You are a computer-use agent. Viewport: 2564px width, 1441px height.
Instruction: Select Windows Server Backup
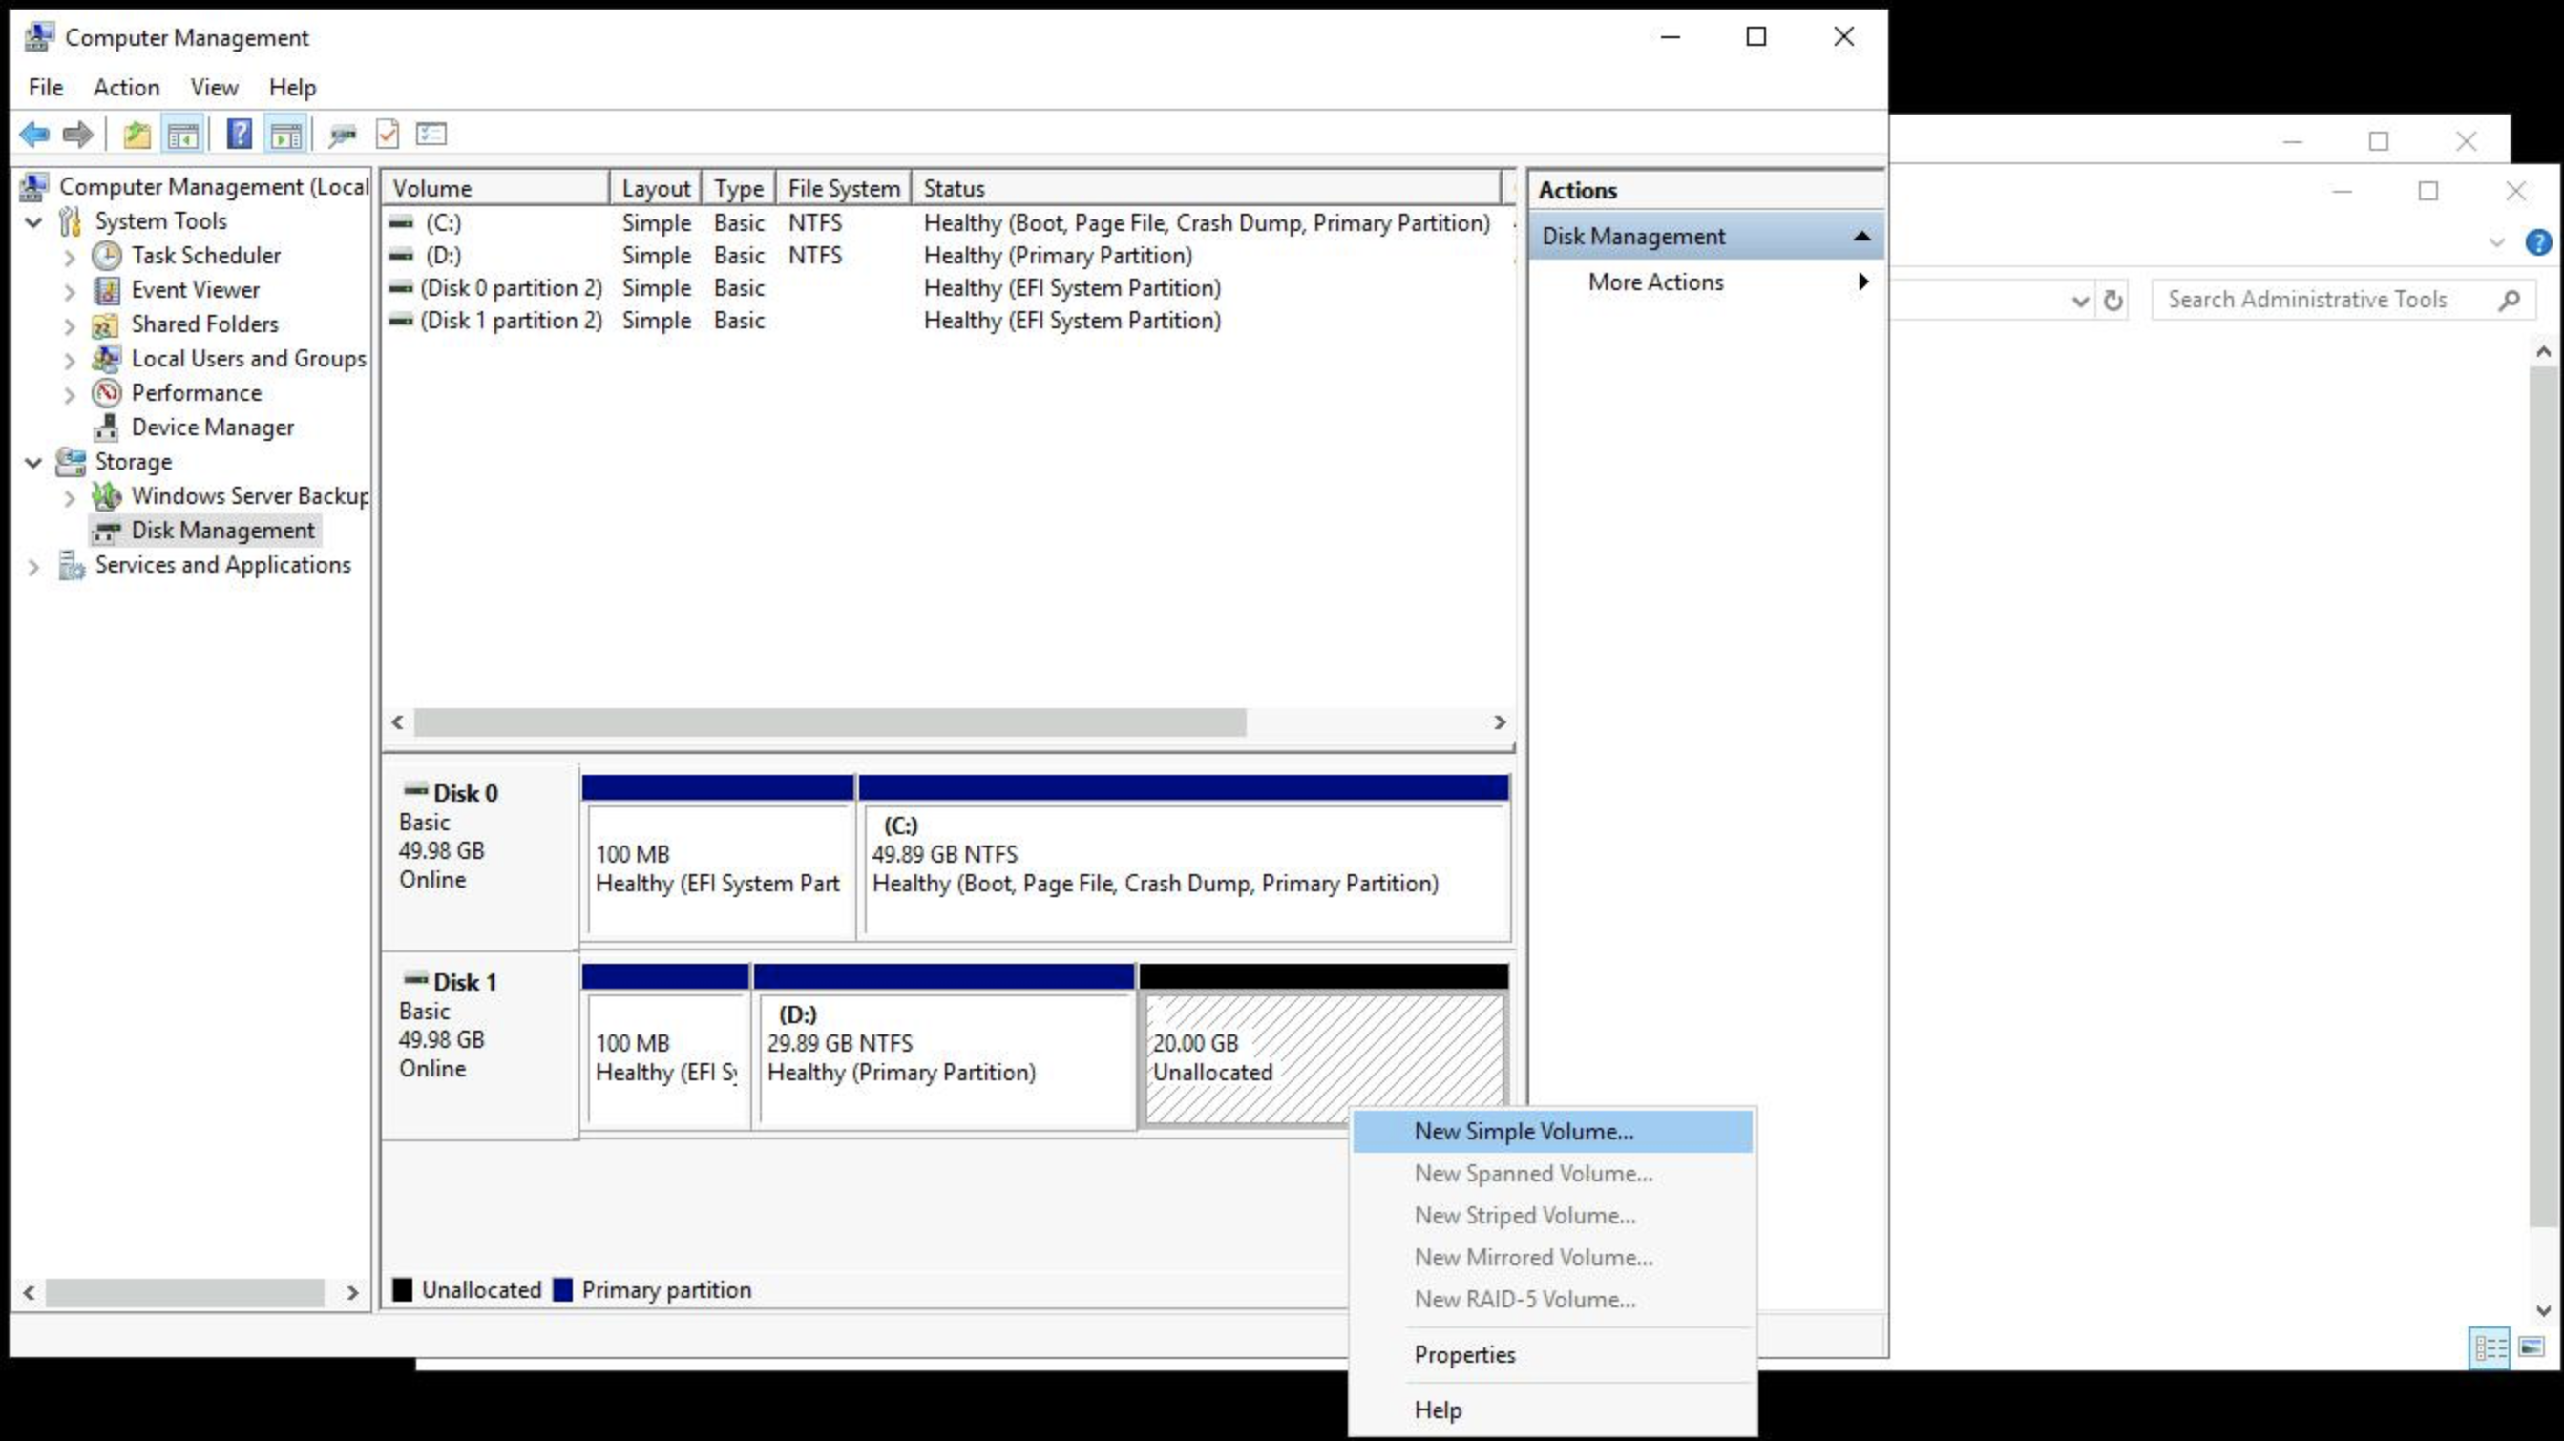click(x=250, y=495)
